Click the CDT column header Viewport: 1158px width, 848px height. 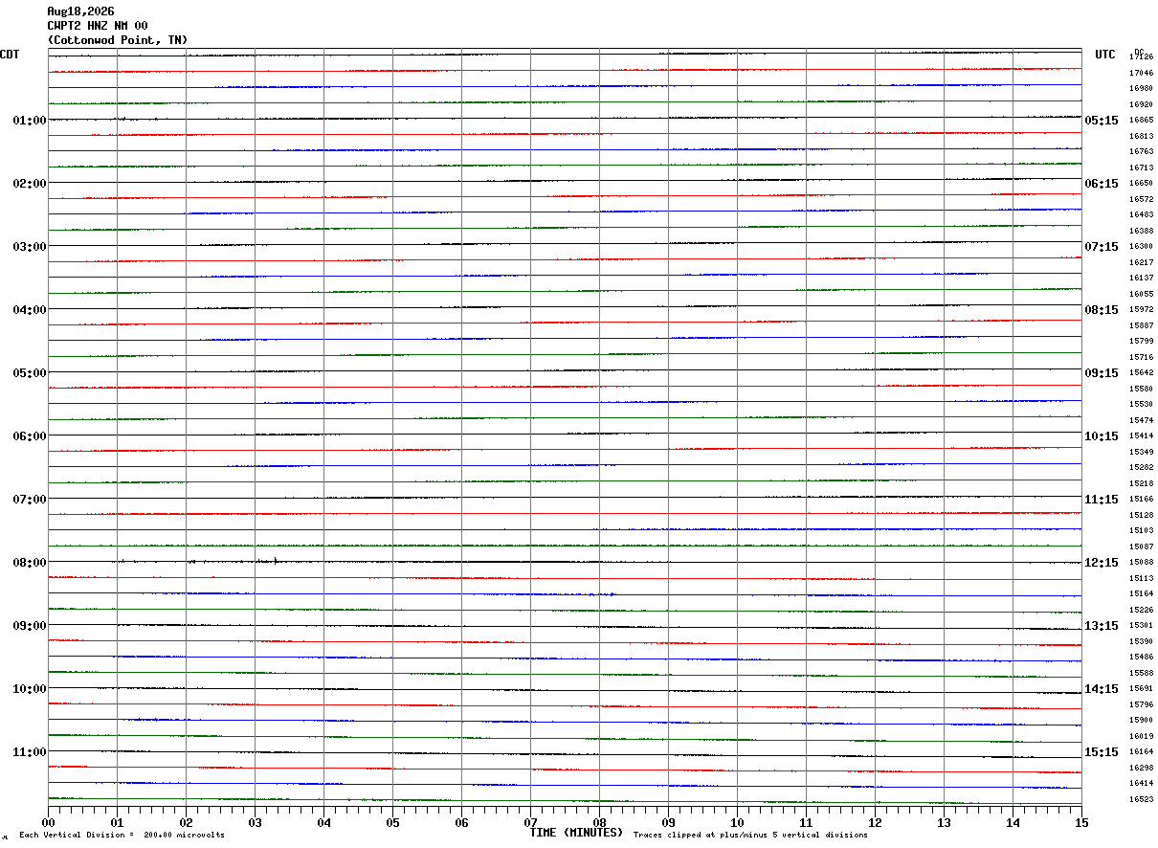click(x=10, y=55)
